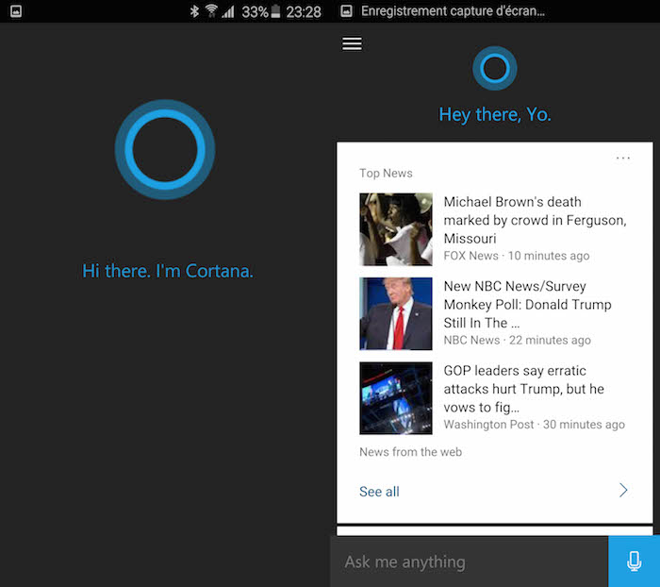Tap the small Cortana circle above greeting
Screen dimensions: 660x587
[494, 68]
